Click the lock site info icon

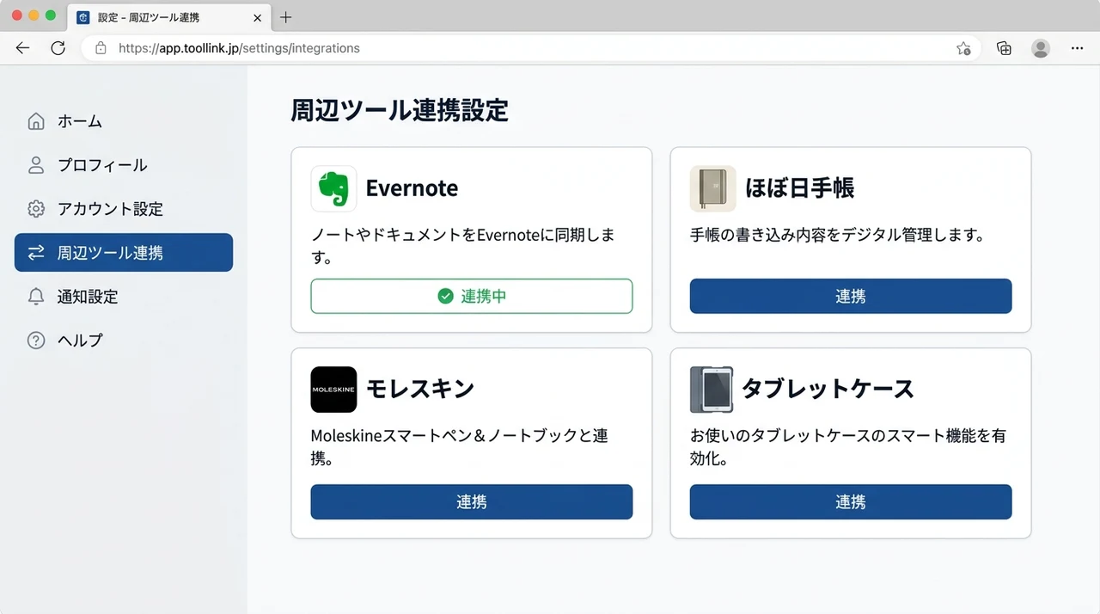(101, 48)
